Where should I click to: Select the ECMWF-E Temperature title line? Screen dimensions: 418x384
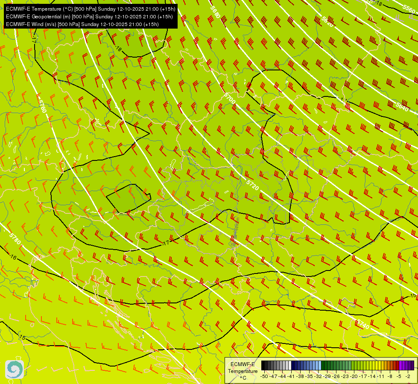[91, 9]
